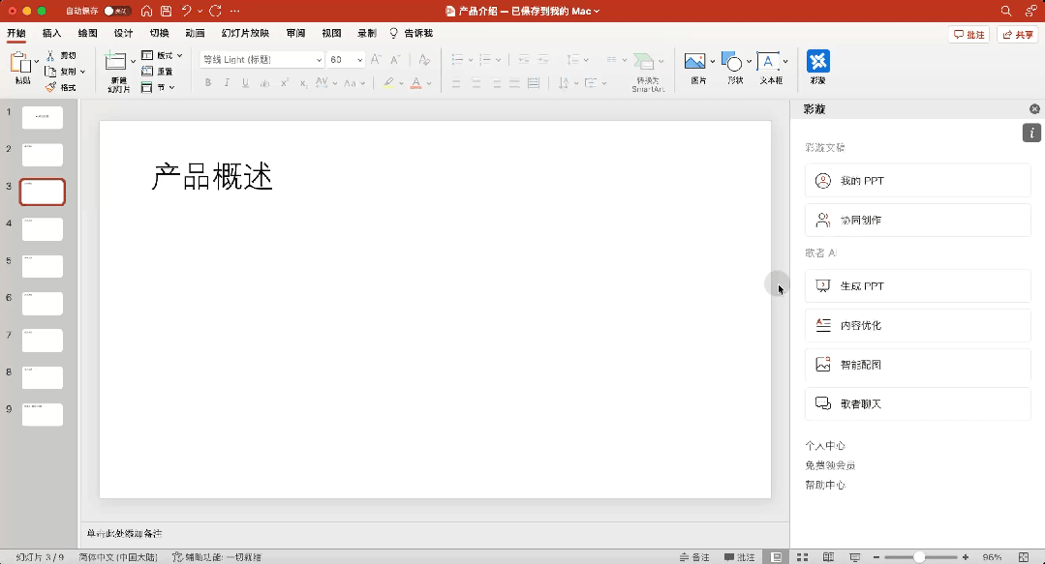The image size is (1045, 564).
Task: Insert a picture with 图片 icon
Action: (x=694, y=61)
